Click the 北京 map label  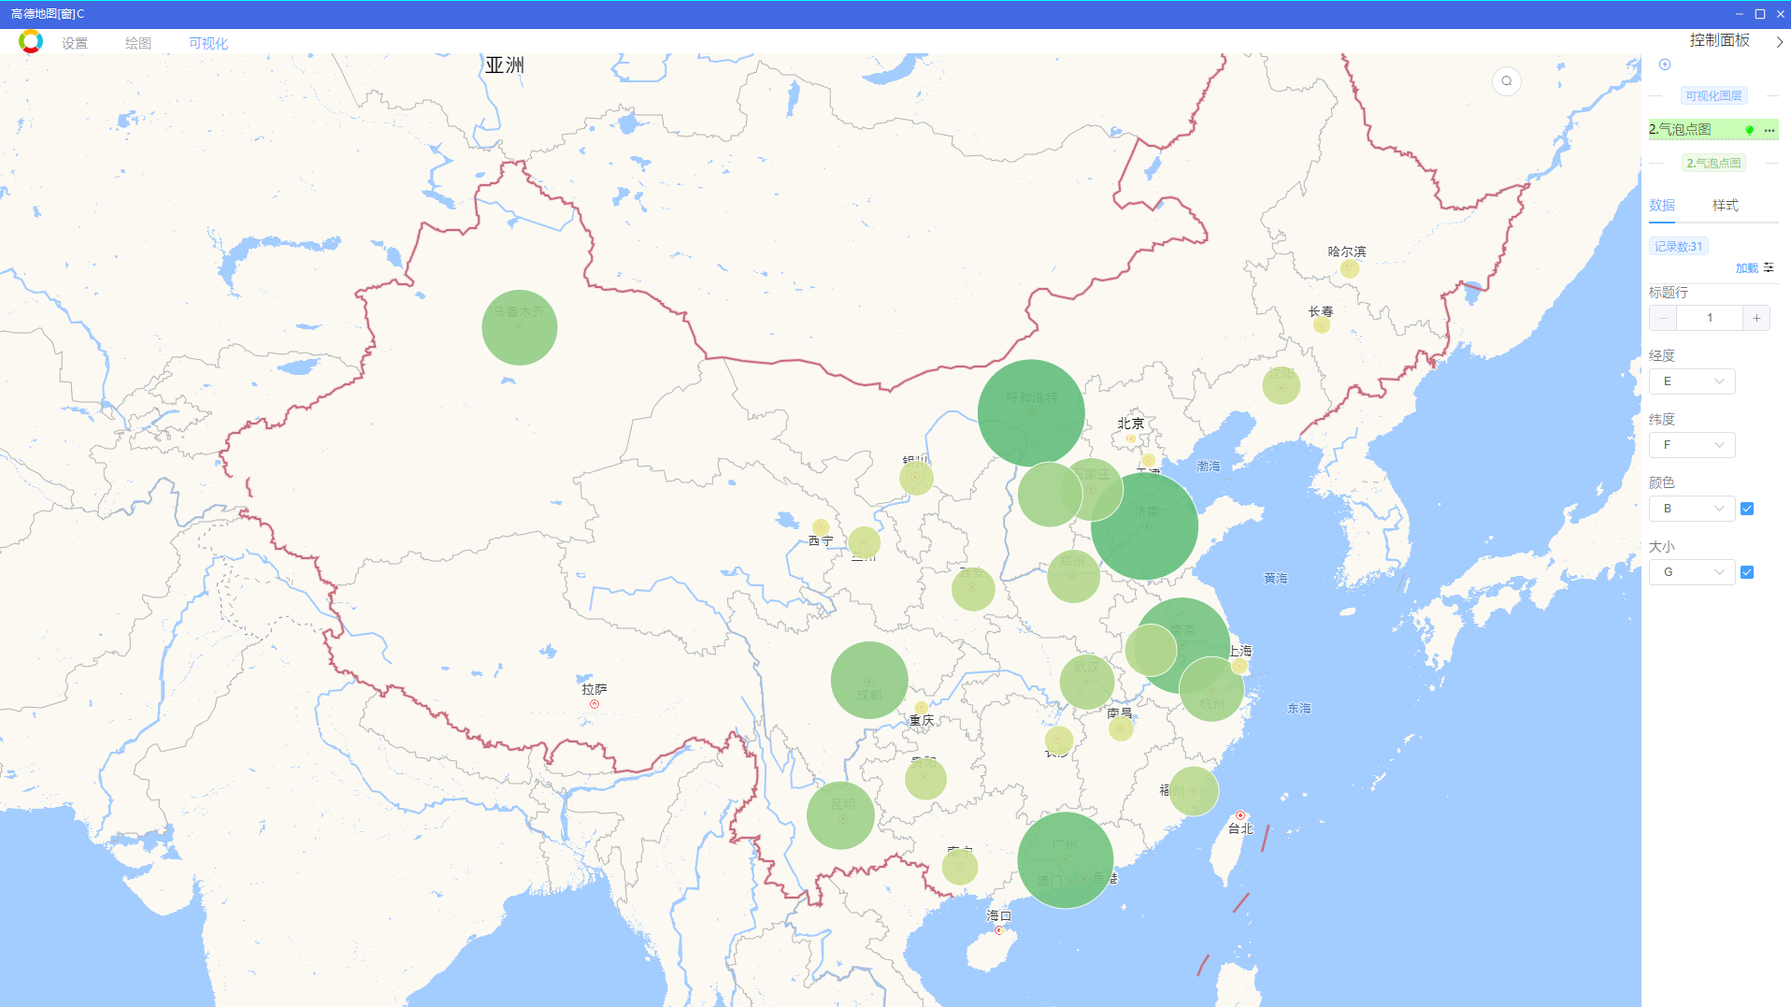1131,424
